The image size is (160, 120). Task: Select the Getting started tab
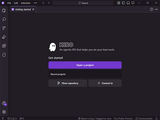[23, 9]
